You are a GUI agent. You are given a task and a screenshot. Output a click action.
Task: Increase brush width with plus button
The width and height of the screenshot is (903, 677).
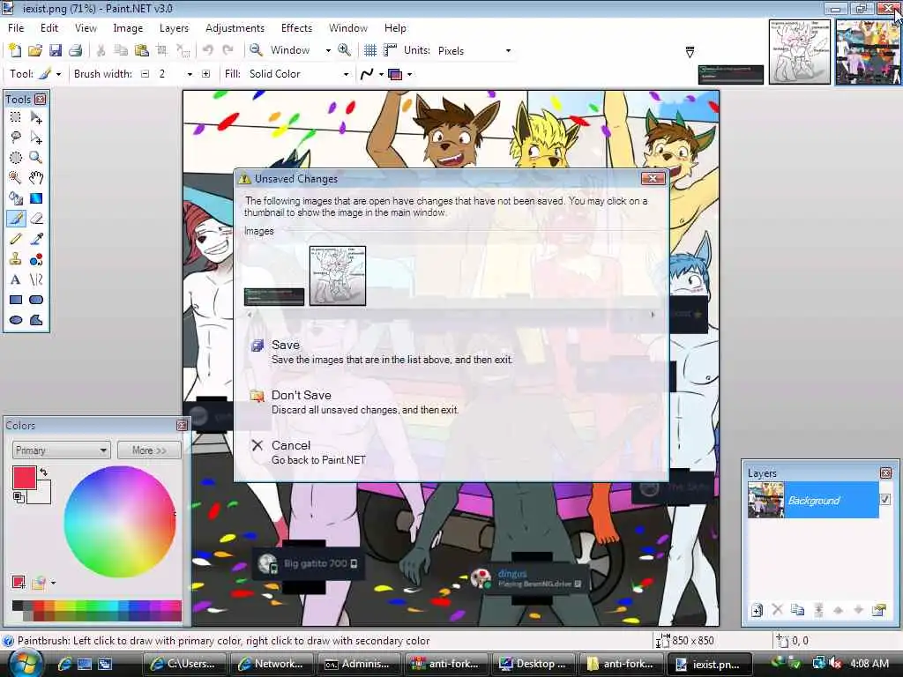pos(205,74)
